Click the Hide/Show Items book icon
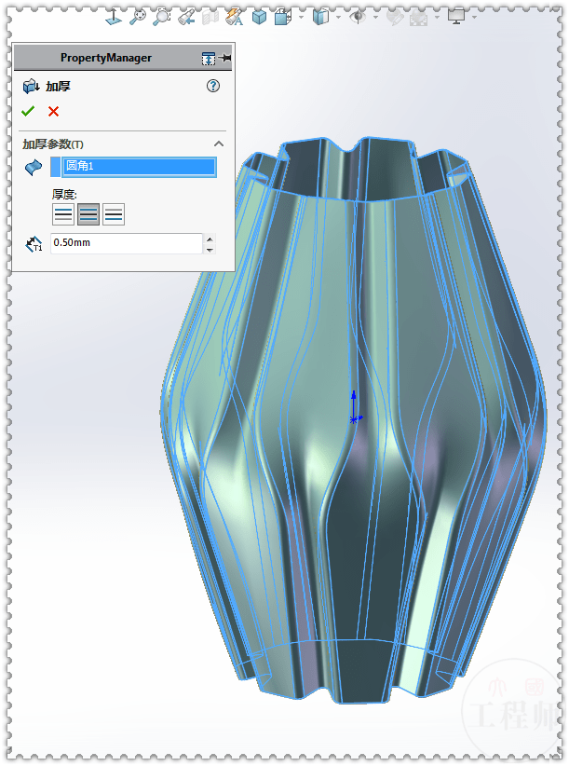Image resolution: width=569 pixels, height=766 pixels. [320, 17]
